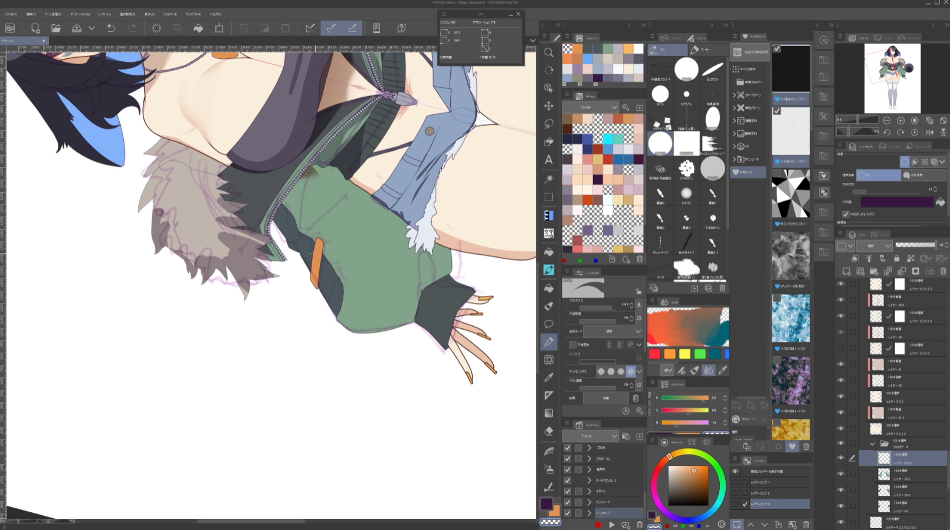Delete layer with the layer panel trash icon

tap(943, 271)
